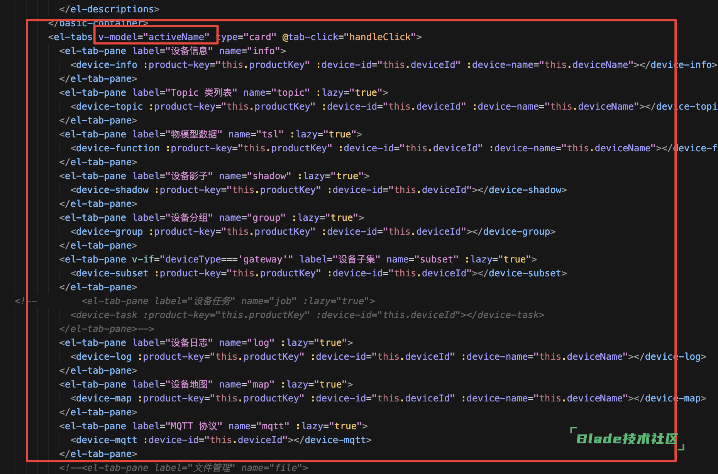Click the name="topic" attribute
The width and height of the screenshot is (718, 474).
[x=276, y=93]
